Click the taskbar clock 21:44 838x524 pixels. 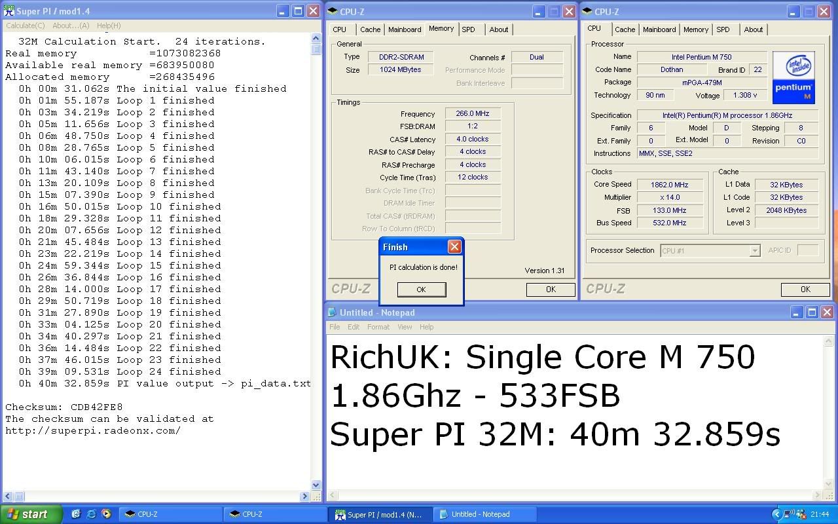coord(820,514)
